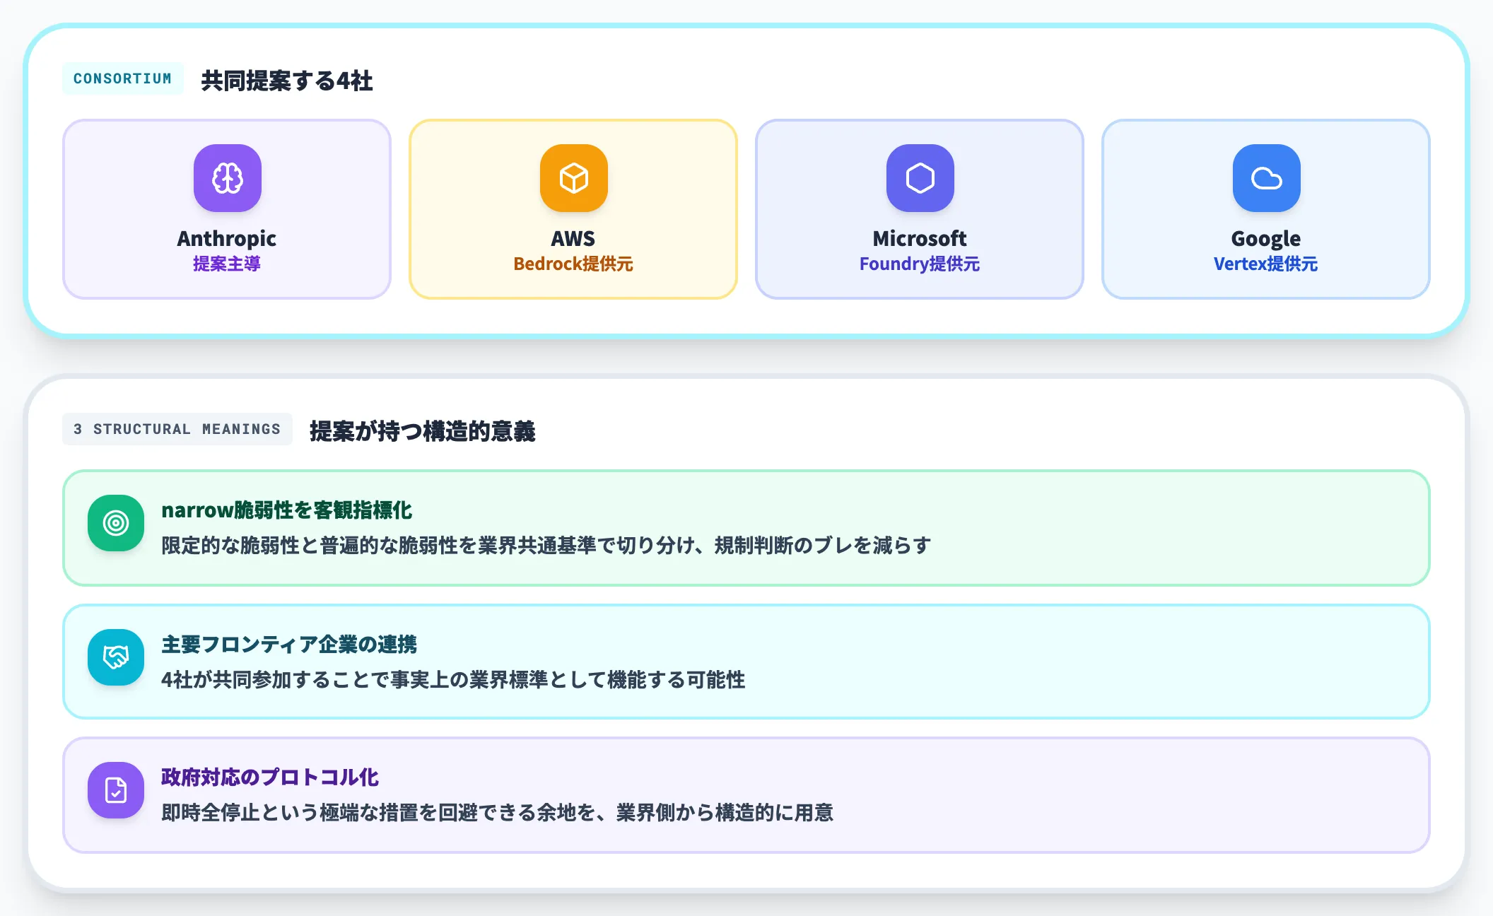The image size is (1493, 916).
Task: Click the teal handshake icon
Action: [116, 657]
